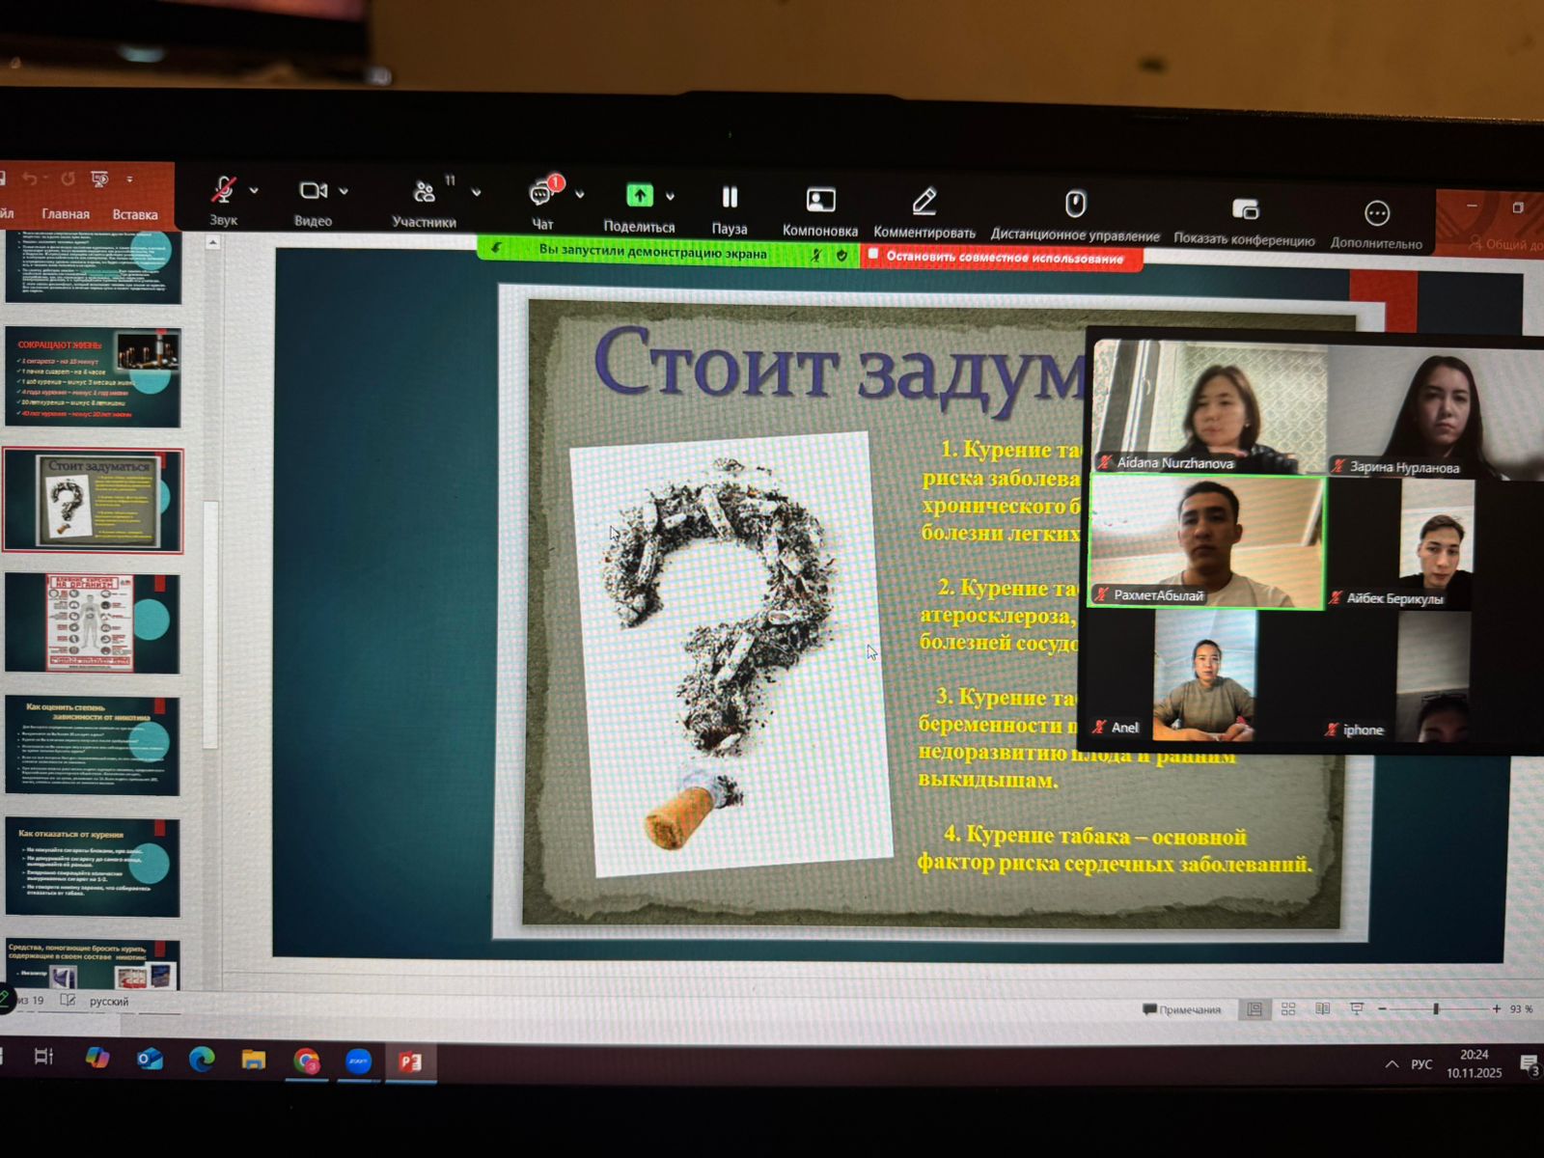Click Show conference (Показать конференцию) icon
This screenshot has width=1544, height=1158.
(1245, 210)
